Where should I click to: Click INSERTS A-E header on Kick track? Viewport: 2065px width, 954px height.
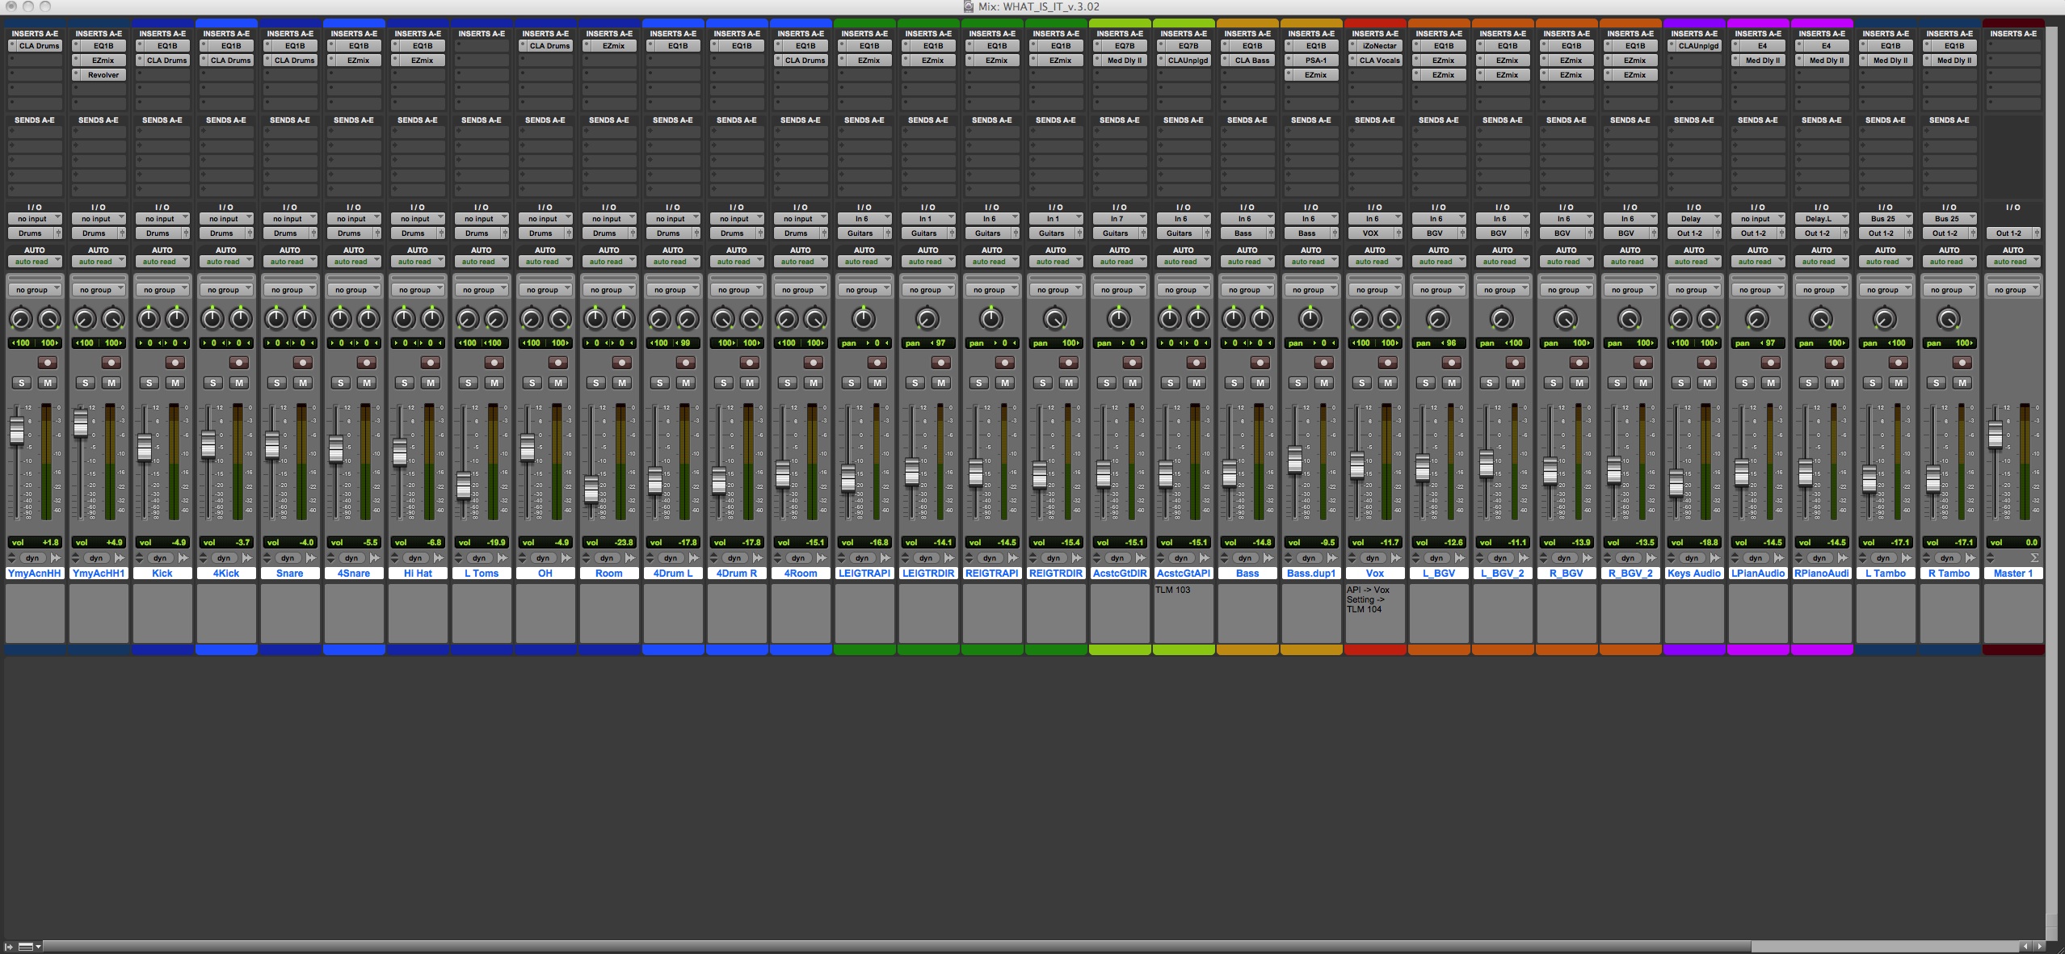[162, 34]
